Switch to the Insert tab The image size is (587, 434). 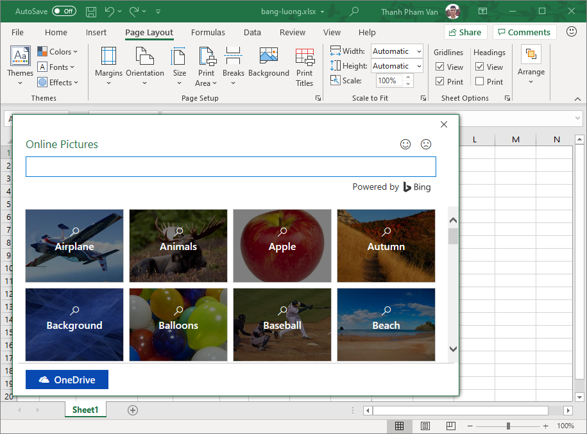pyautogui.click(x=96, y=33)
